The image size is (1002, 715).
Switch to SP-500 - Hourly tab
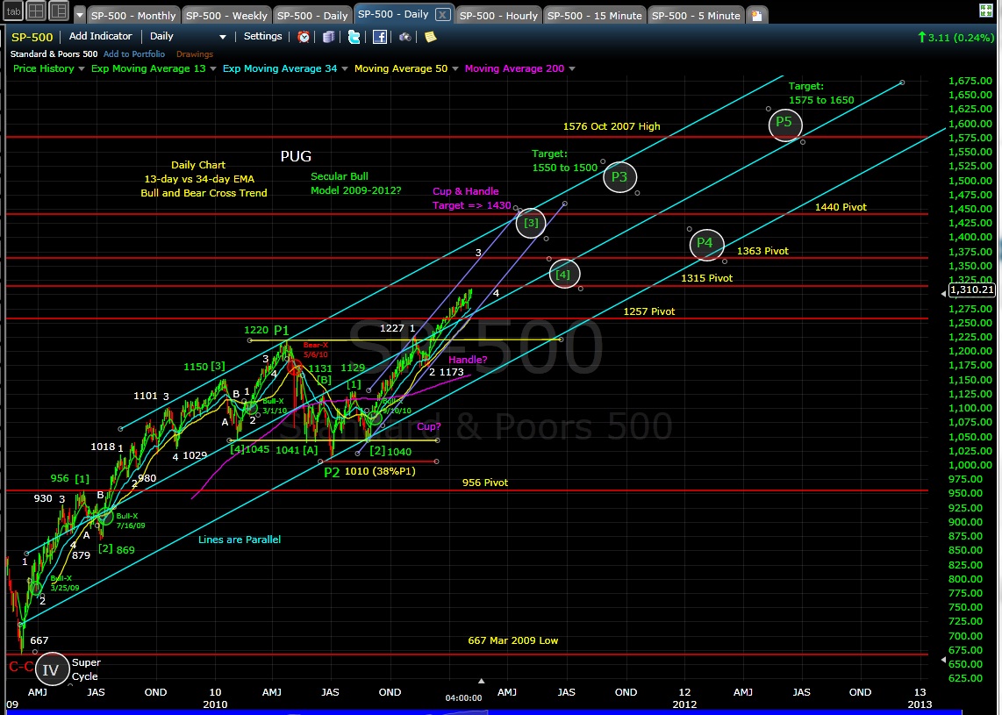(498, 15)
